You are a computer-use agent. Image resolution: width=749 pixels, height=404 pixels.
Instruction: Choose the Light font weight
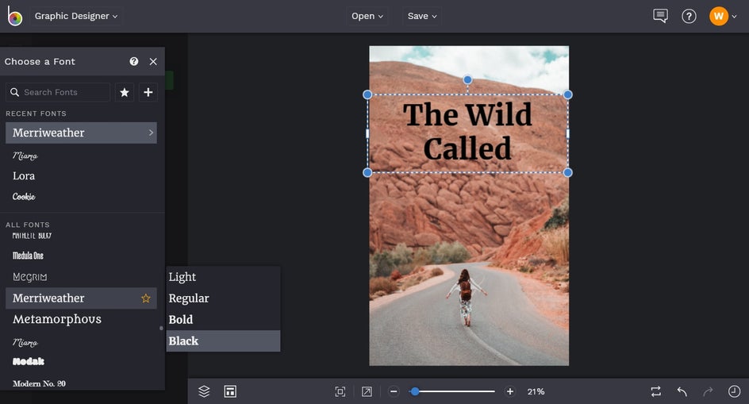click(x=223, y=277)
